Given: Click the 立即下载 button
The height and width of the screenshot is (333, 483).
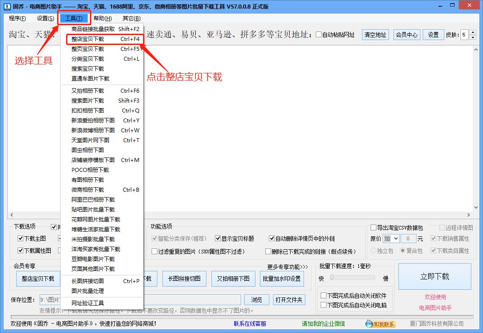Looking at the screenshot, I should [435, 277].
